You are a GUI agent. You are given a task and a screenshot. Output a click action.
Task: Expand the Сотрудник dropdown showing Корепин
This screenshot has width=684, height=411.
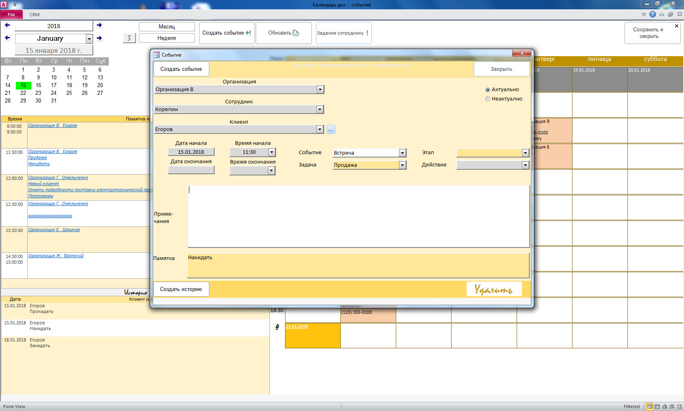pyautogui.click(x=320, y=109)
